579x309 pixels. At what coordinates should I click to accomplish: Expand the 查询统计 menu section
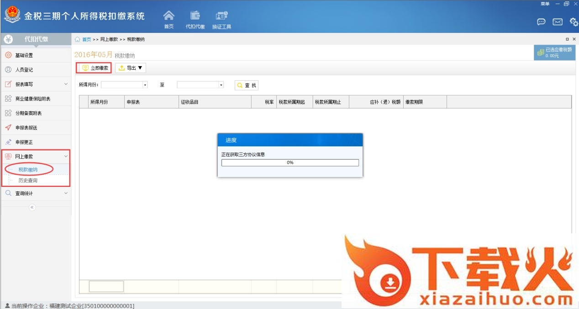point(66,193)
